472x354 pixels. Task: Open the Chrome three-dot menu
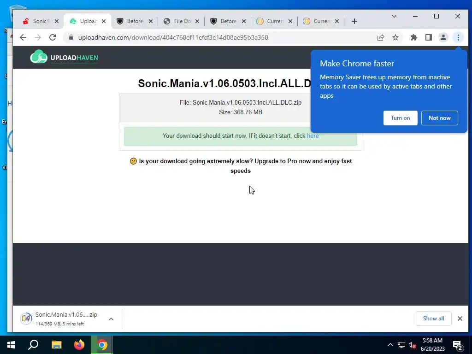pyautogui.click(x=458, y=37)
